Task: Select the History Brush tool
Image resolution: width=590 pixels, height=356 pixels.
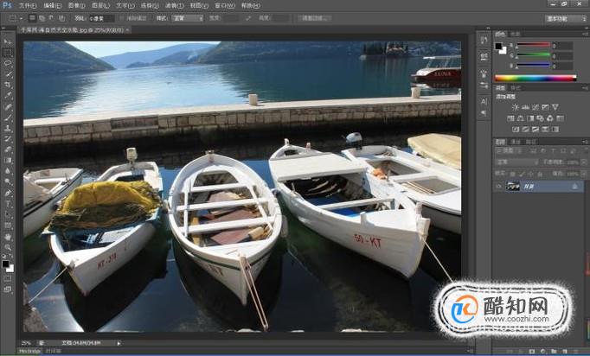Action: 8,139
